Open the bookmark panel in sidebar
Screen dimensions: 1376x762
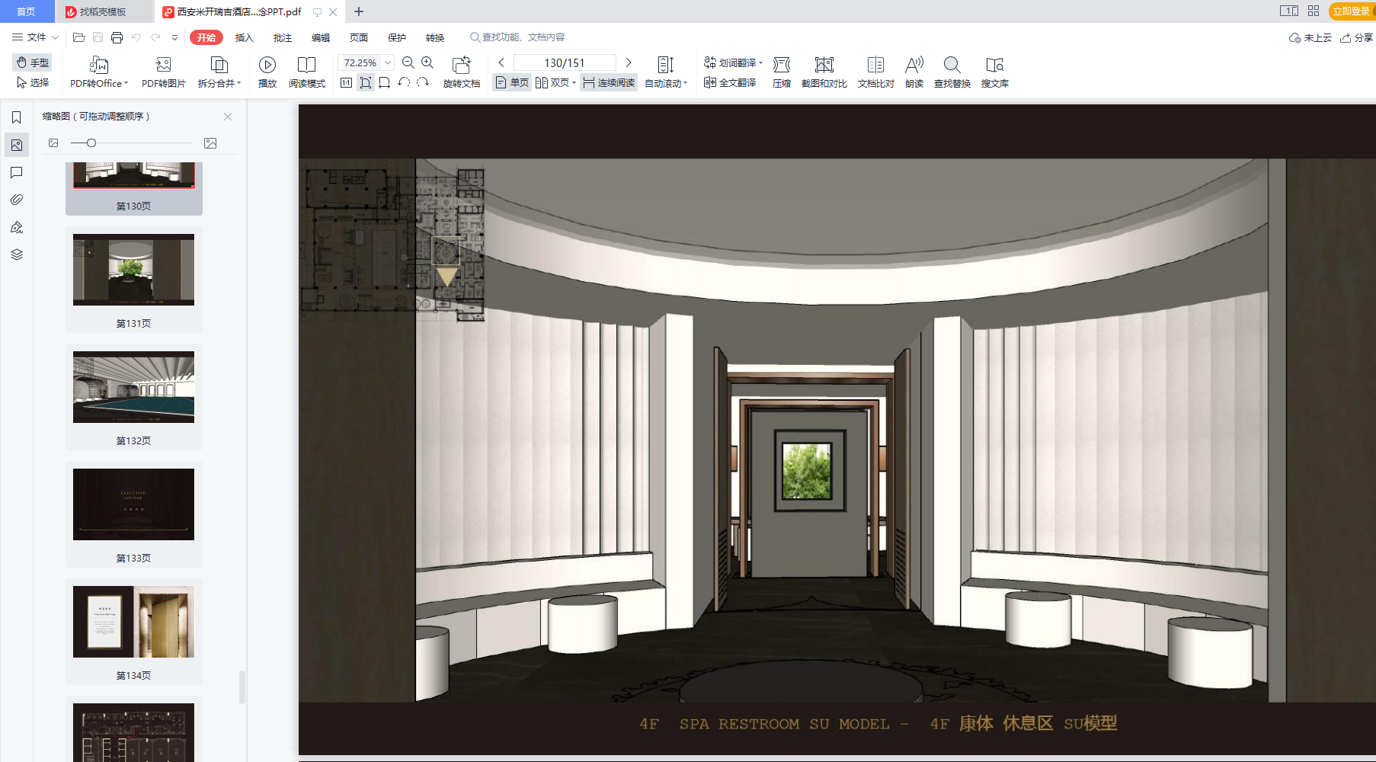pyautogui.click(x=16, y=117)
